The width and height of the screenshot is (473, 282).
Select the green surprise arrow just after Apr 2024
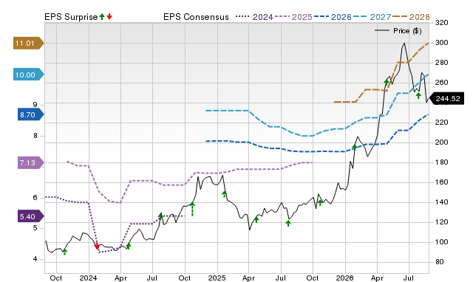pyautogui.click(x=129, y=246)
